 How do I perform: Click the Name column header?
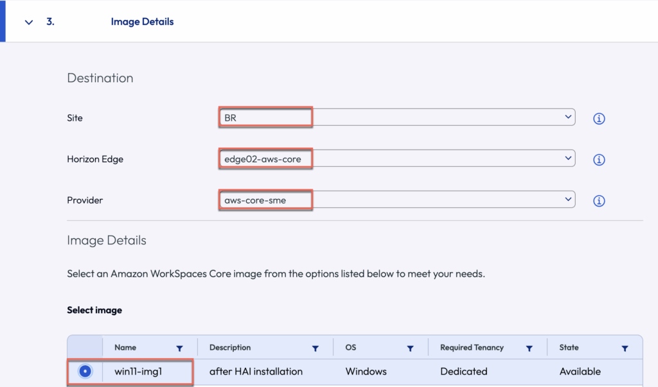pos(125,348)
